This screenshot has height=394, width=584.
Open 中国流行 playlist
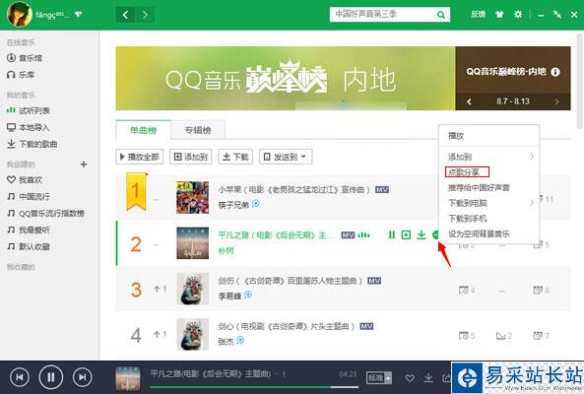(29, 197)
